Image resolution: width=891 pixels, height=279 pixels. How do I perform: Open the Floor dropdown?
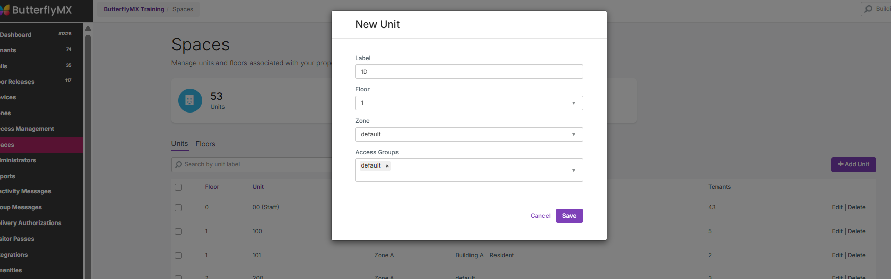(x=468, y=103)
